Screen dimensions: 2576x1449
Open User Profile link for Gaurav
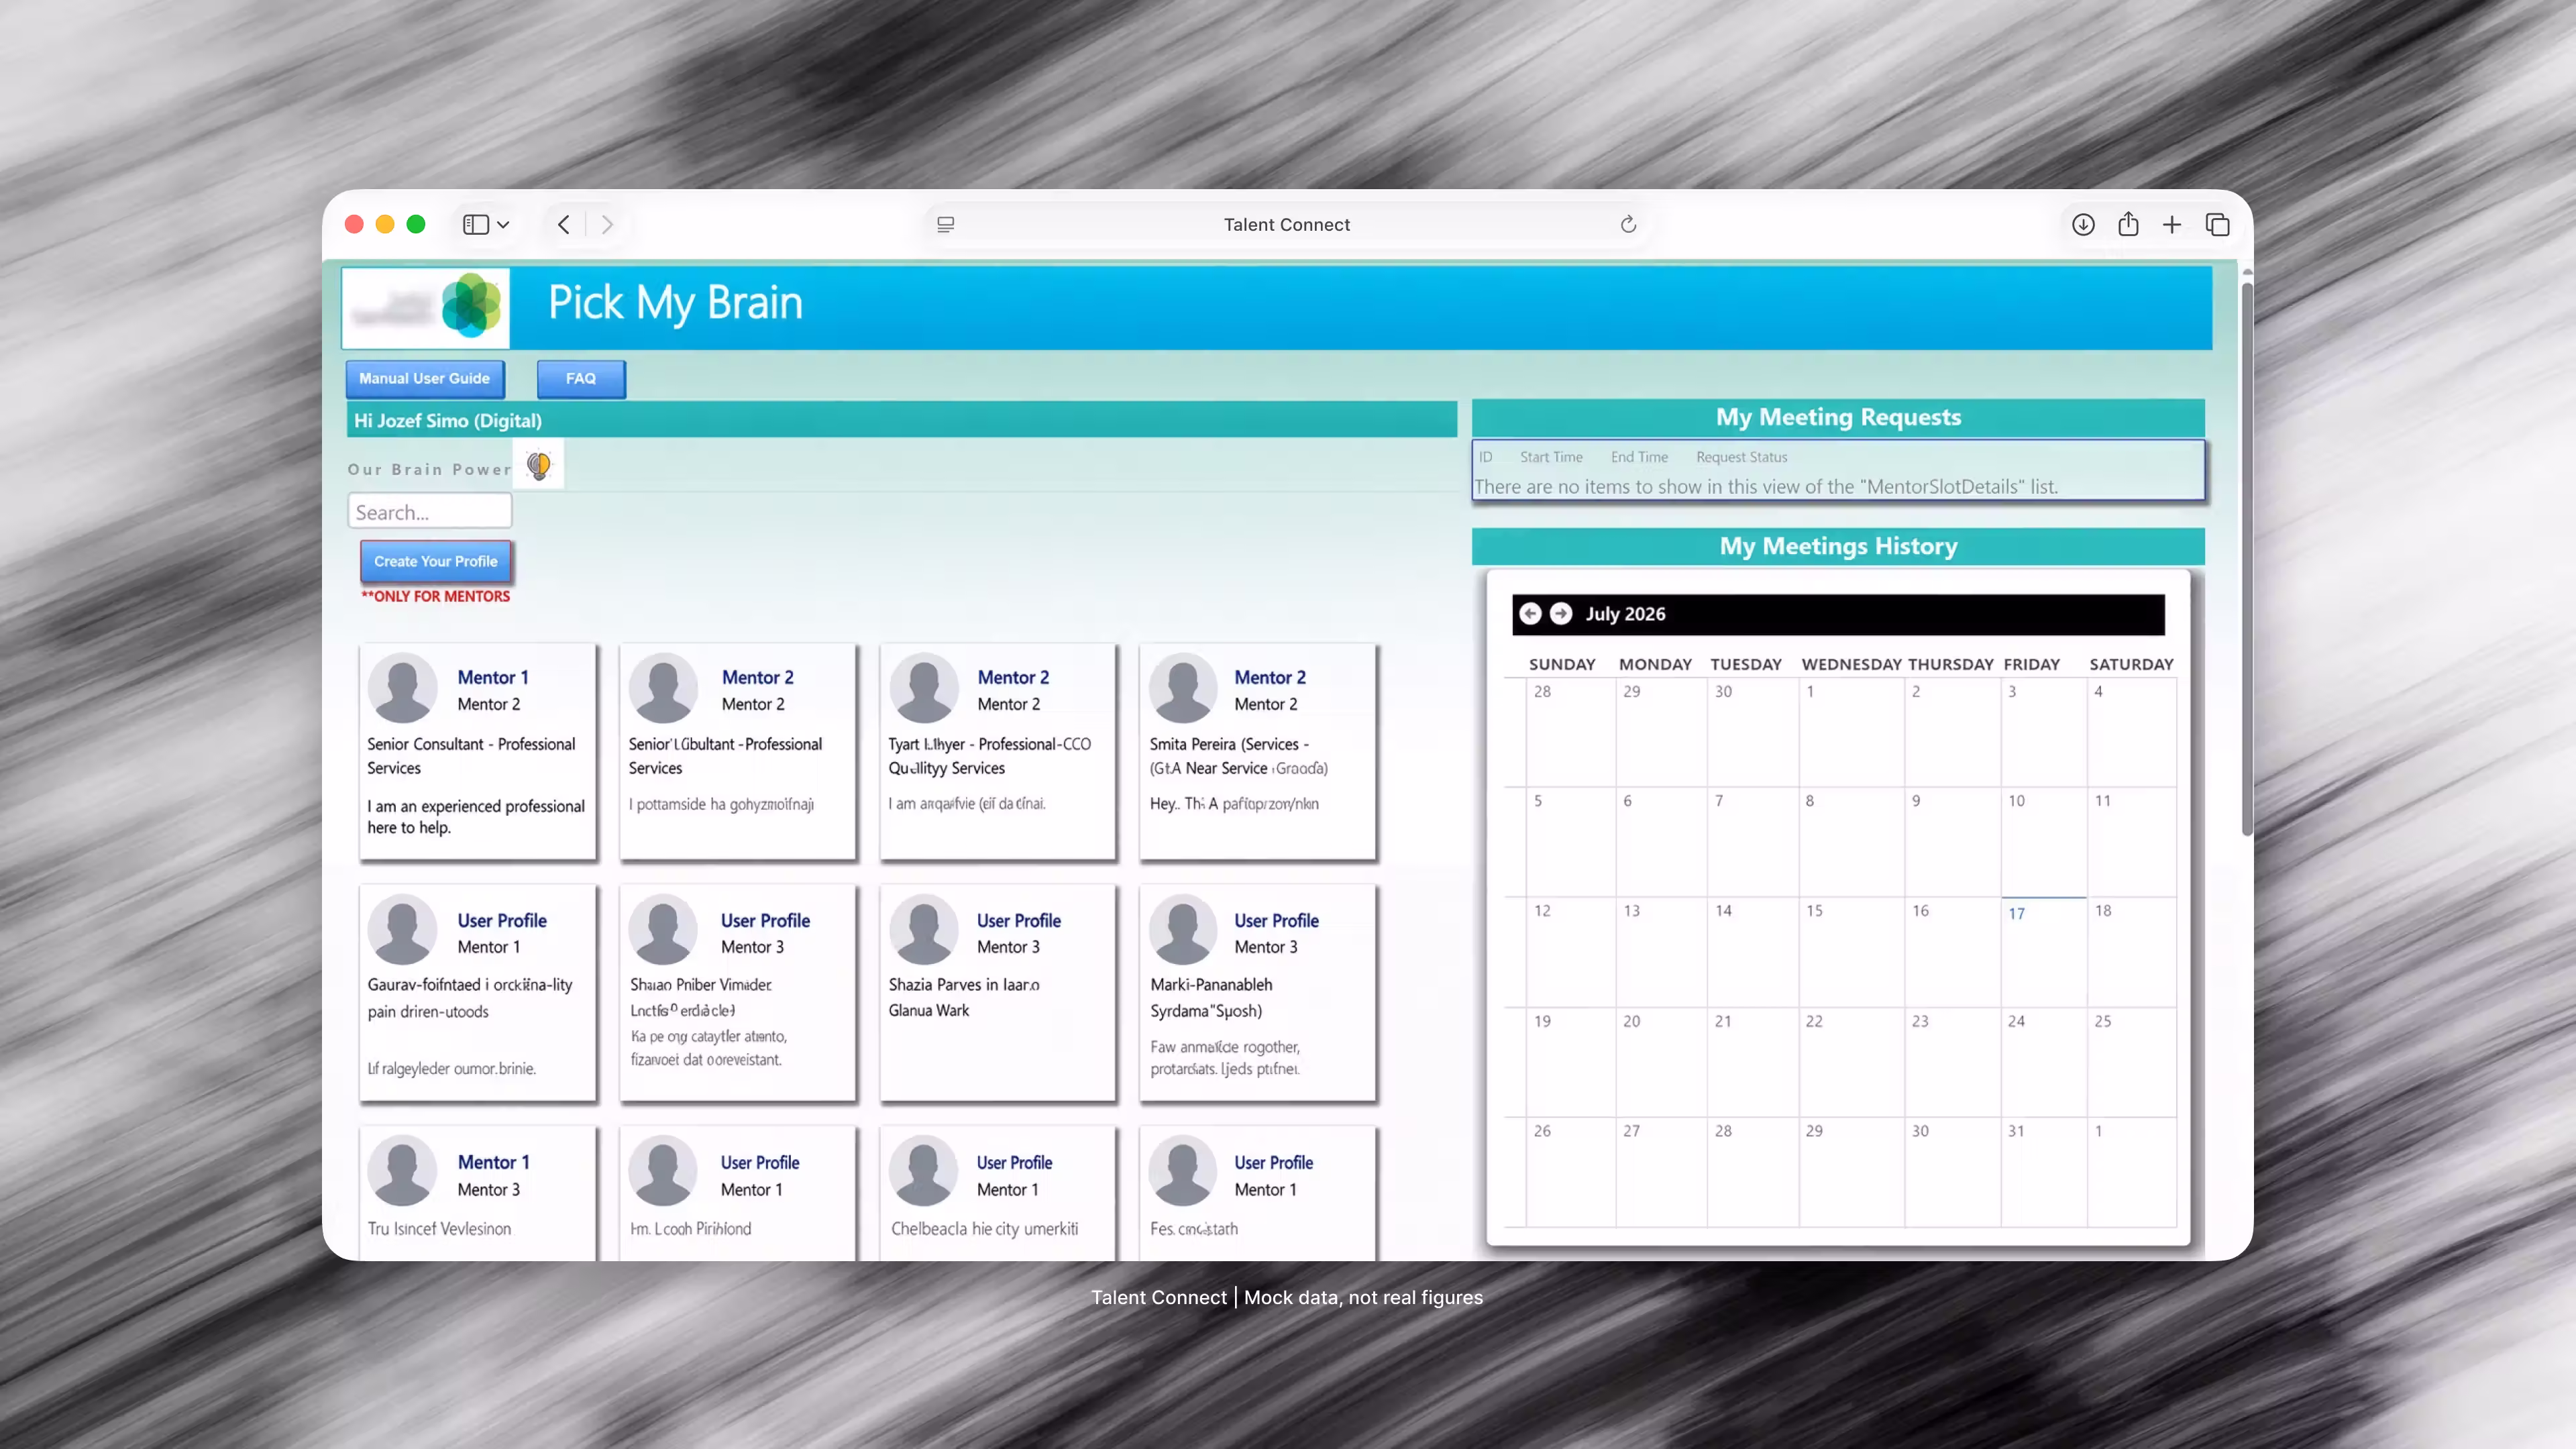pyautogui.click(x=502, y=920)
